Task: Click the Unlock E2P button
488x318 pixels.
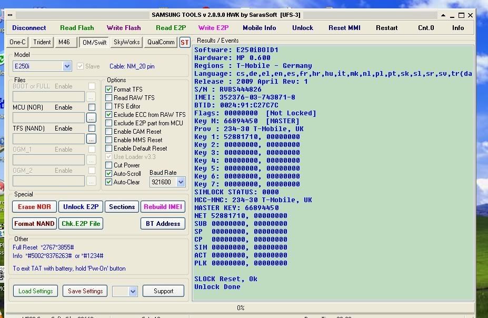Action: click(81, 206)
